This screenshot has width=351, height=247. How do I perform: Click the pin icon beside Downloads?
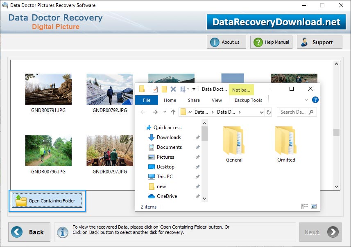tap(198, 137)
